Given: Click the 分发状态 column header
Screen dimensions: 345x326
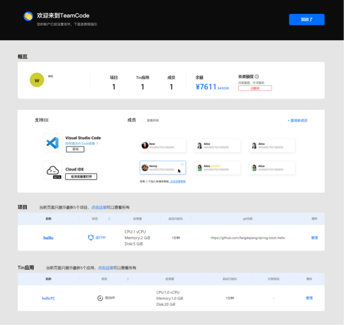Looking at the screenshot, I should point(274,279).
